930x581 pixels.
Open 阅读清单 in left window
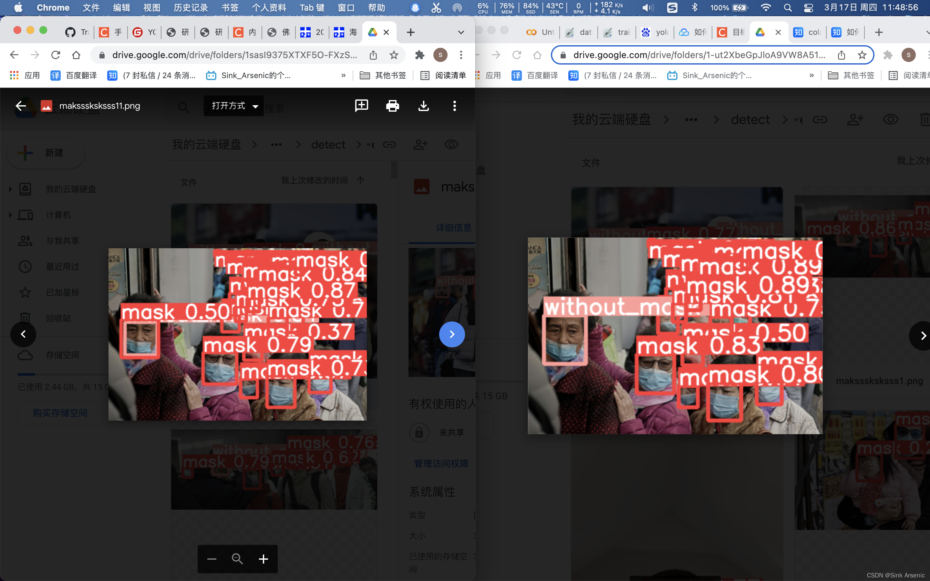tap(443, 75)
